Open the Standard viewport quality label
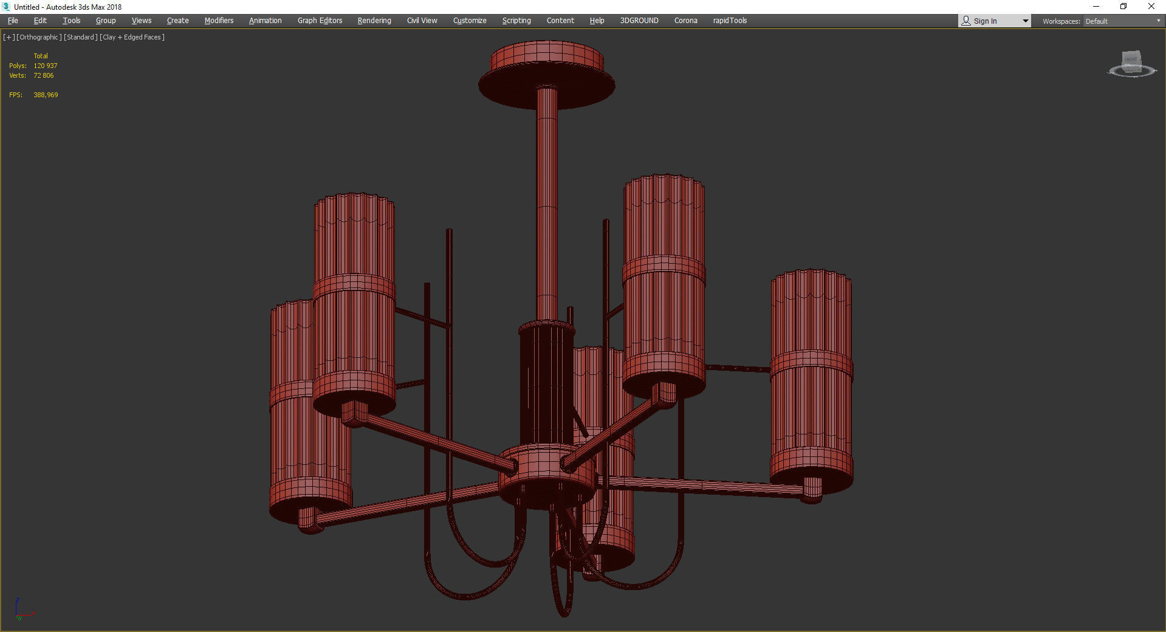This screenshot has height=632, width=1166. coord(81,37)
